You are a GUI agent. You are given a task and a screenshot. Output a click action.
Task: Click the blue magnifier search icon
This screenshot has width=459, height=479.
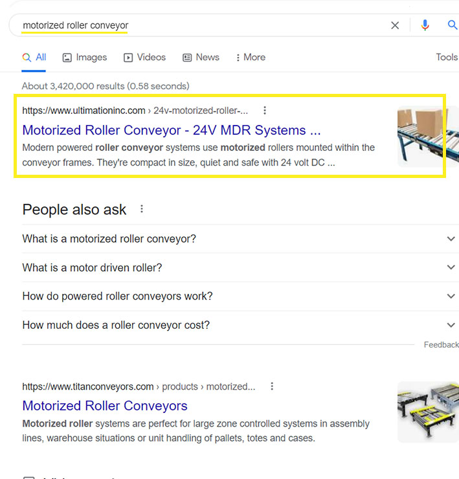453,25
